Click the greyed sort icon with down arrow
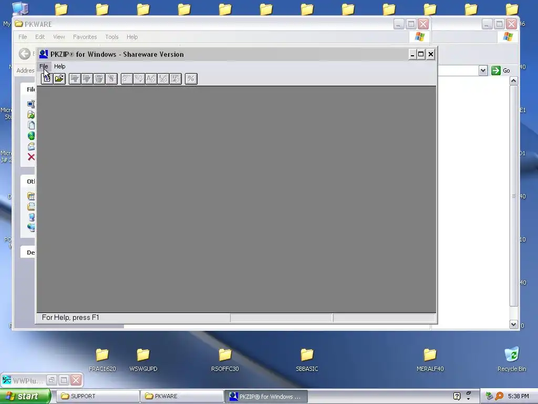538x404 pixels. [x=139, y=79]
